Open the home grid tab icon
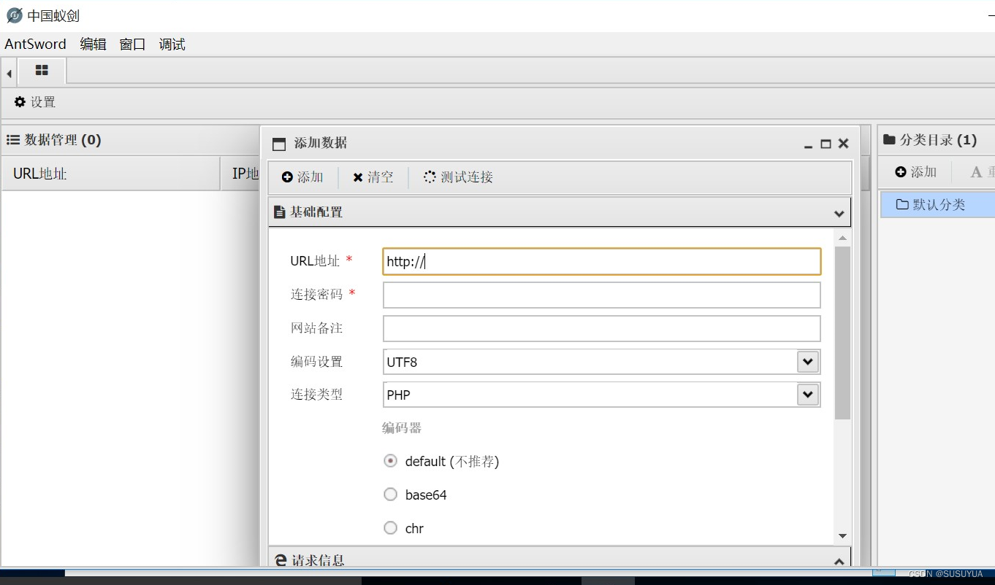Image resolution: width=995 pixels, height=585 pixels. tap(42, 71)
